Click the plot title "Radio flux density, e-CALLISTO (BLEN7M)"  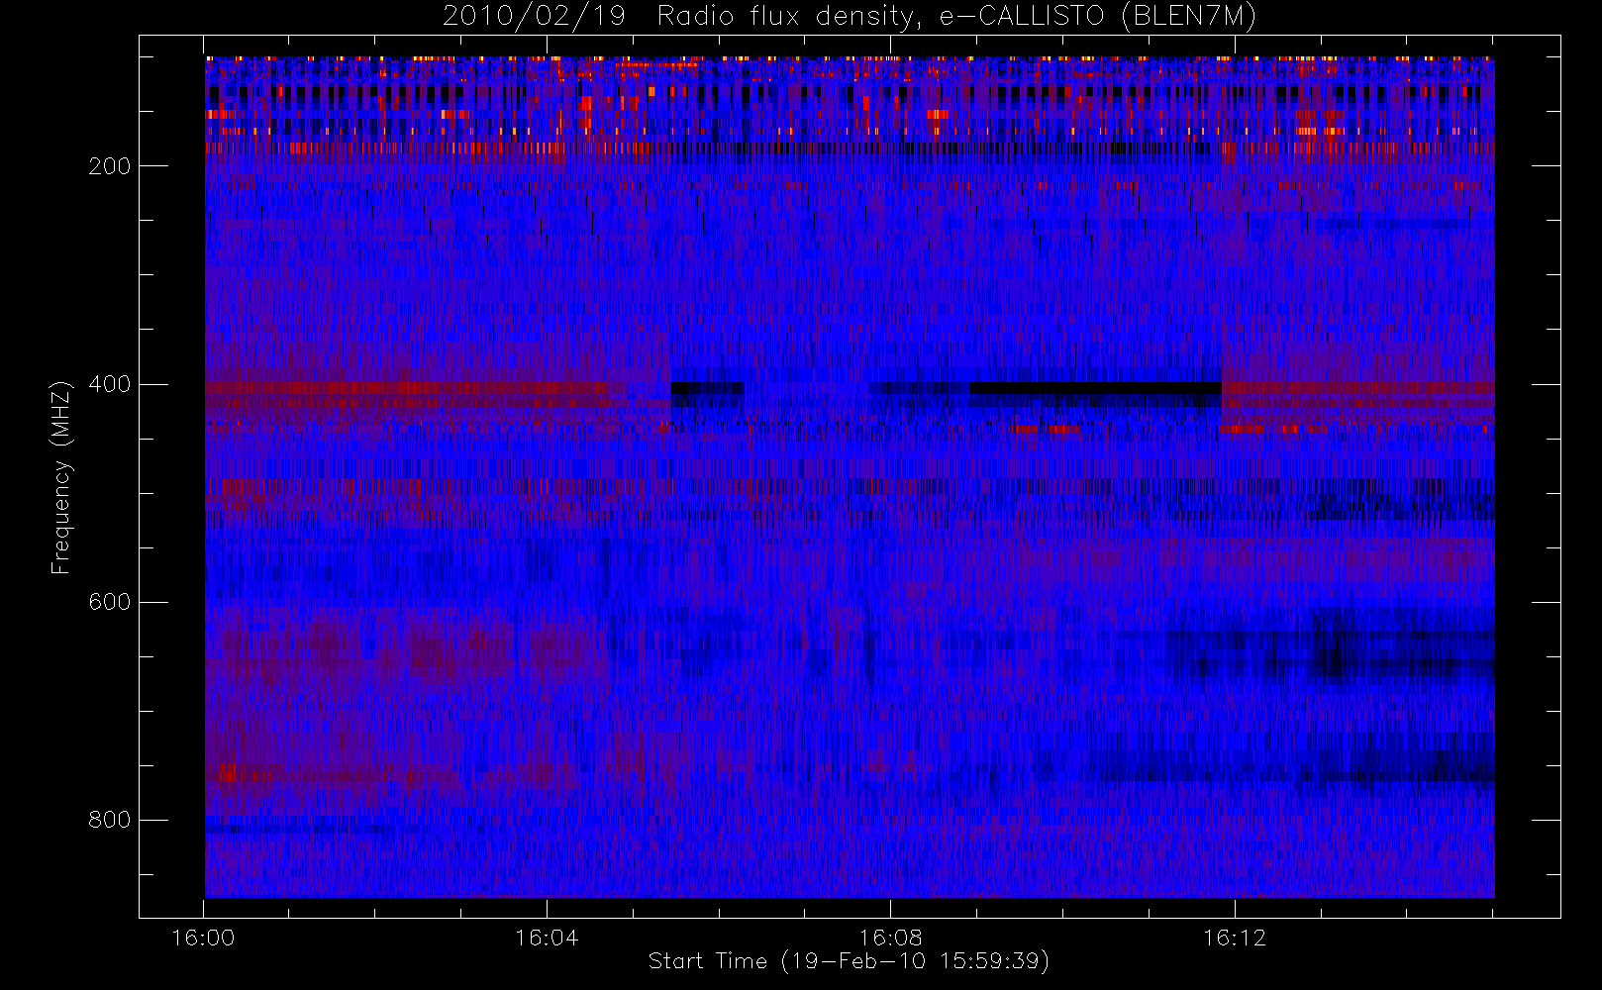pos(956,17)
